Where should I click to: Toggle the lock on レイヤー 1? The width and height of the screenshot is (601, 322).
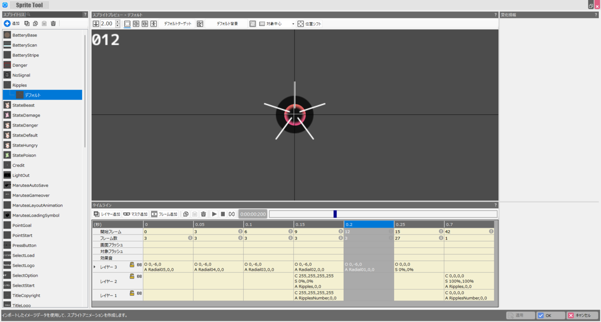coord(132,293)
